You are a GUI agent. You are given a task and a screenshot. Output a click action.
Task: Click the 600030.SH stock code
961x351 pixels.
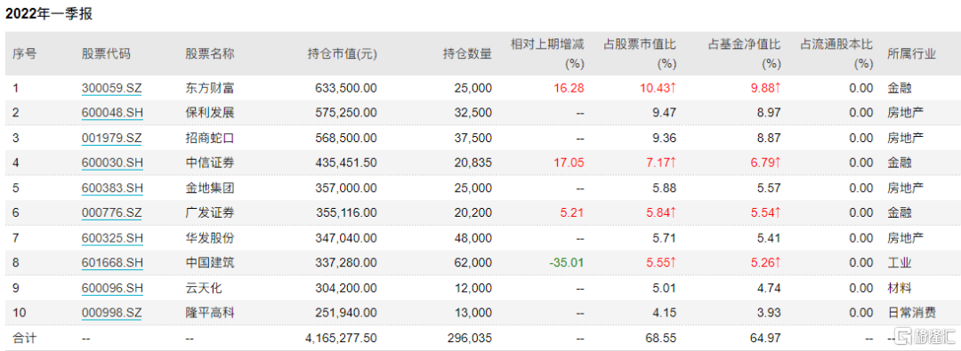(111, 163)
